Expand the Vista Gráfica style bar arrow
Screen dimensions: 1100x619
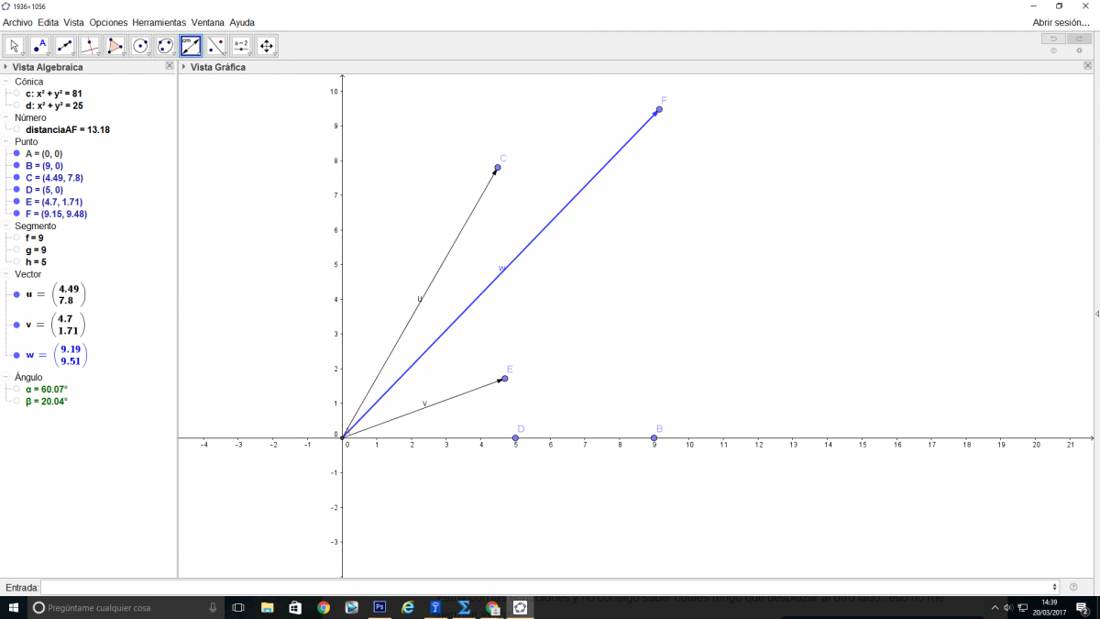click(184, 67)
